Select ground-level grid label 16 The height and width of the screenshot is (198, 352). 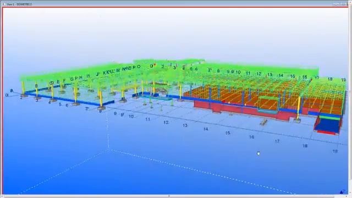click(251, 137)
